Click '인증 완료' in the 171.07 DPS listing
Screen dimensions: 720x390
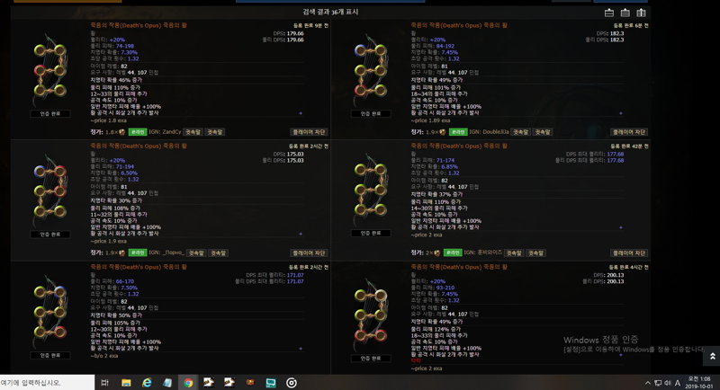[50, 356]
